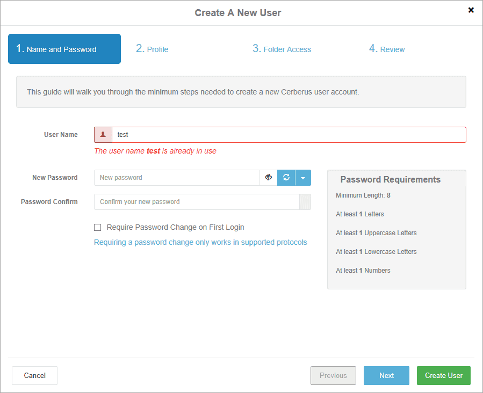This screenshot has width=483, height=393.
Task: Generate a random password with refresh icon
Action: (286, 178)
